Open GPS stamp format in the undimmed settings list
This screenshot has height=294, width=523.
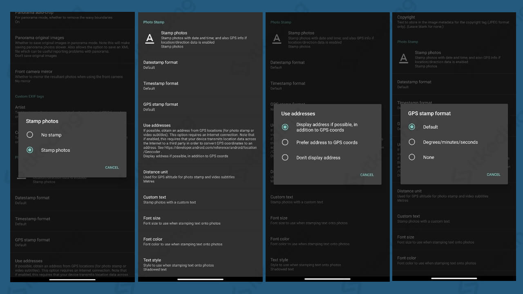200,107
